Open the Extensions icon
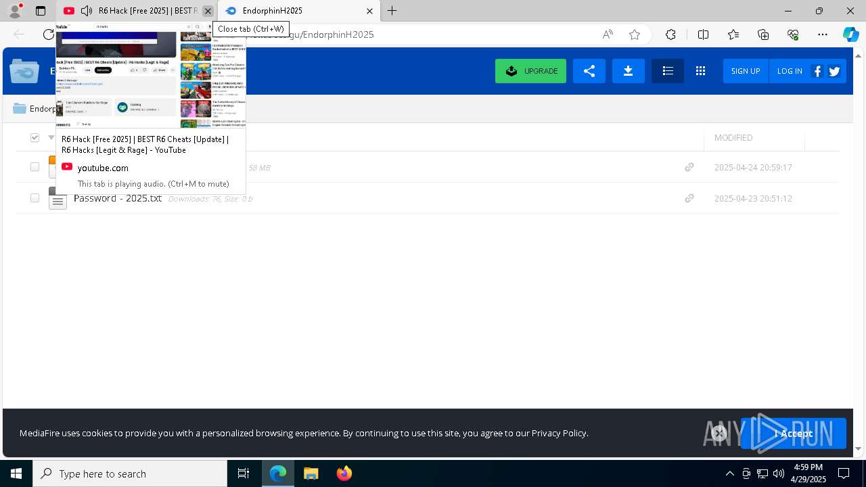The width and height of the screenshot is (866, 487). (670, 34)
